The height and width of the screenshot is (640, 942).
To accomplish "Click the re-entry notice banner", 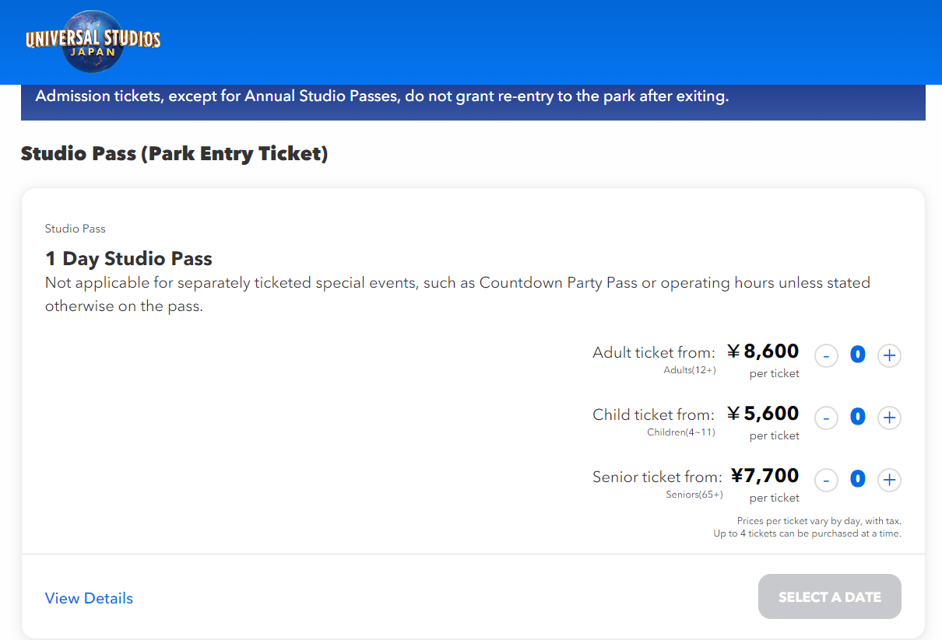I will click(381, 98).
